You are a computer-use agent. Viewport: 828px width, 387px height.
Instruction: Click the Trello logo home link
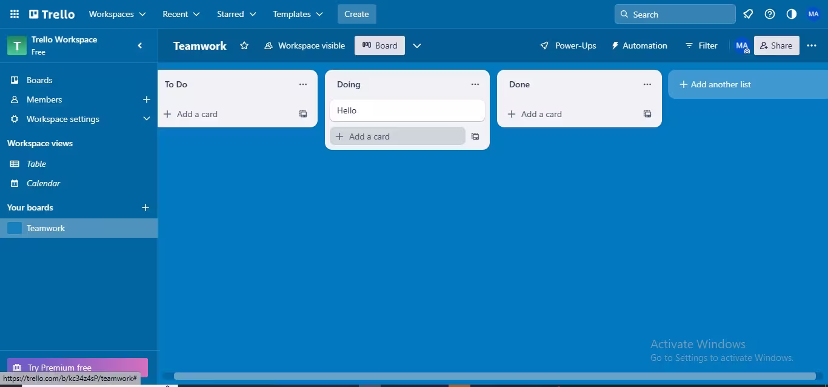pos(52,14)
